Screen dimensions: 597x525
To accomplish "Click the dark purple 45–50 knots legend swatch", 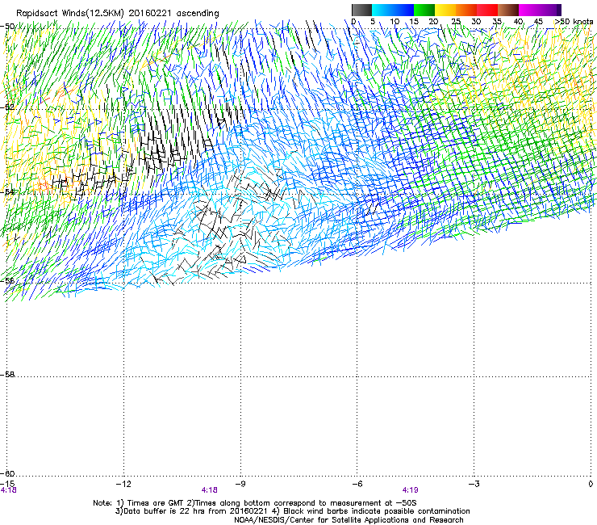I will tap(550, 10).
